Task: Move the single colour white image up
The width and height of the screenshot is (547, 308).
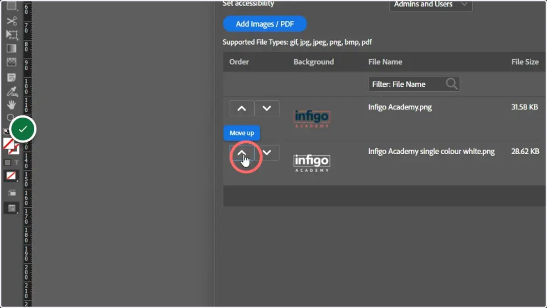Action: [242, 153]
